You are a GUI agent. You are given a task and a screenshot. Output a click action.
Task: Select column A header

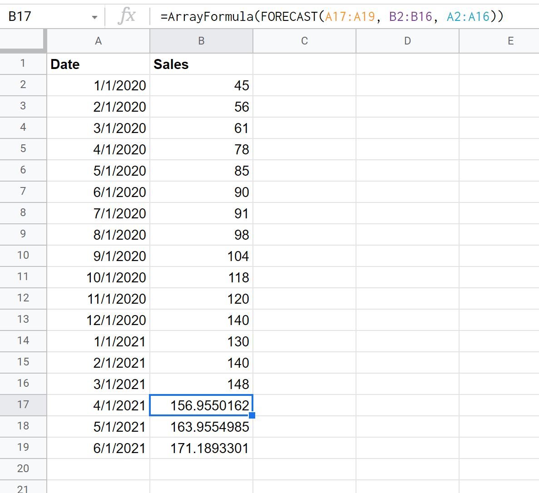[x=99, y=41]
